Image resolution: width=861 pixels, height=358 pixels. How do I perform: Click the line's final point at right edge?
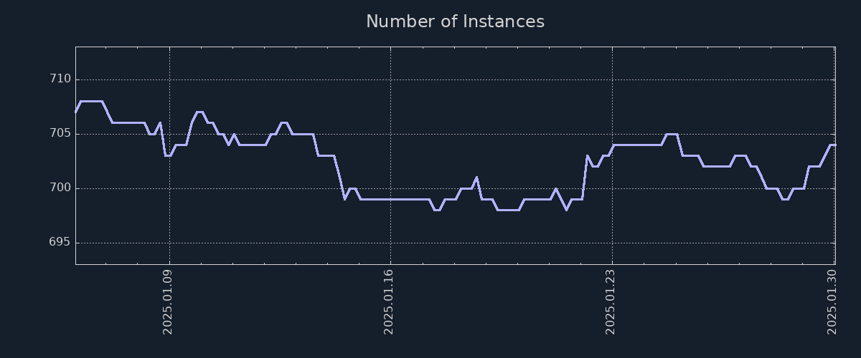point(834,145)
